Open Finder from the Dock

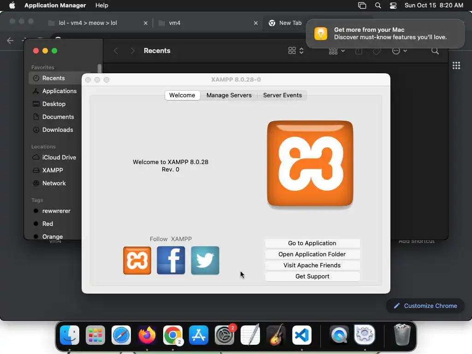click(70, 335)
